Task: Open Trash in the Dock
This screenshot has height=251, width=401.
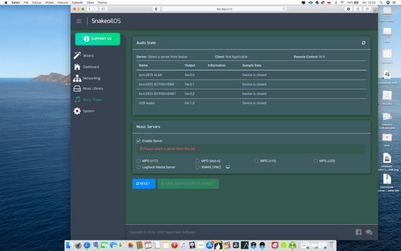Action: point(331,245)
